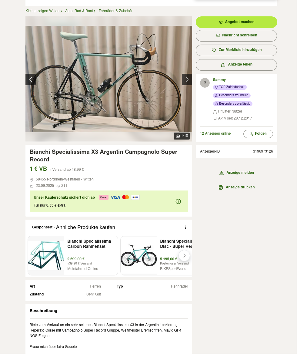Click the Mastercard payment logo
This screenshot has height=354, width=297.
click(x=125, y=197)
